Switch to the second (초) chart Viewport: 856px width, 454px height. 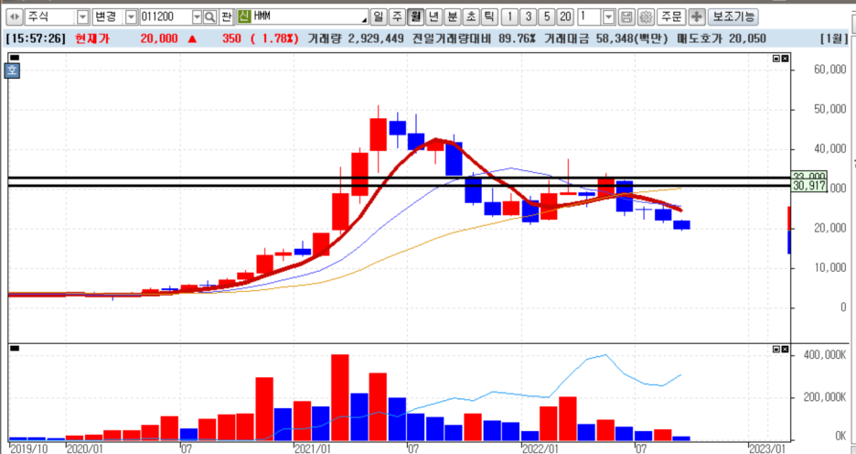471,17
